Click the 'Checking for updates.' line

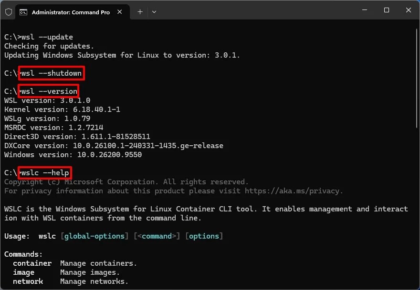[x=49, y=46]
